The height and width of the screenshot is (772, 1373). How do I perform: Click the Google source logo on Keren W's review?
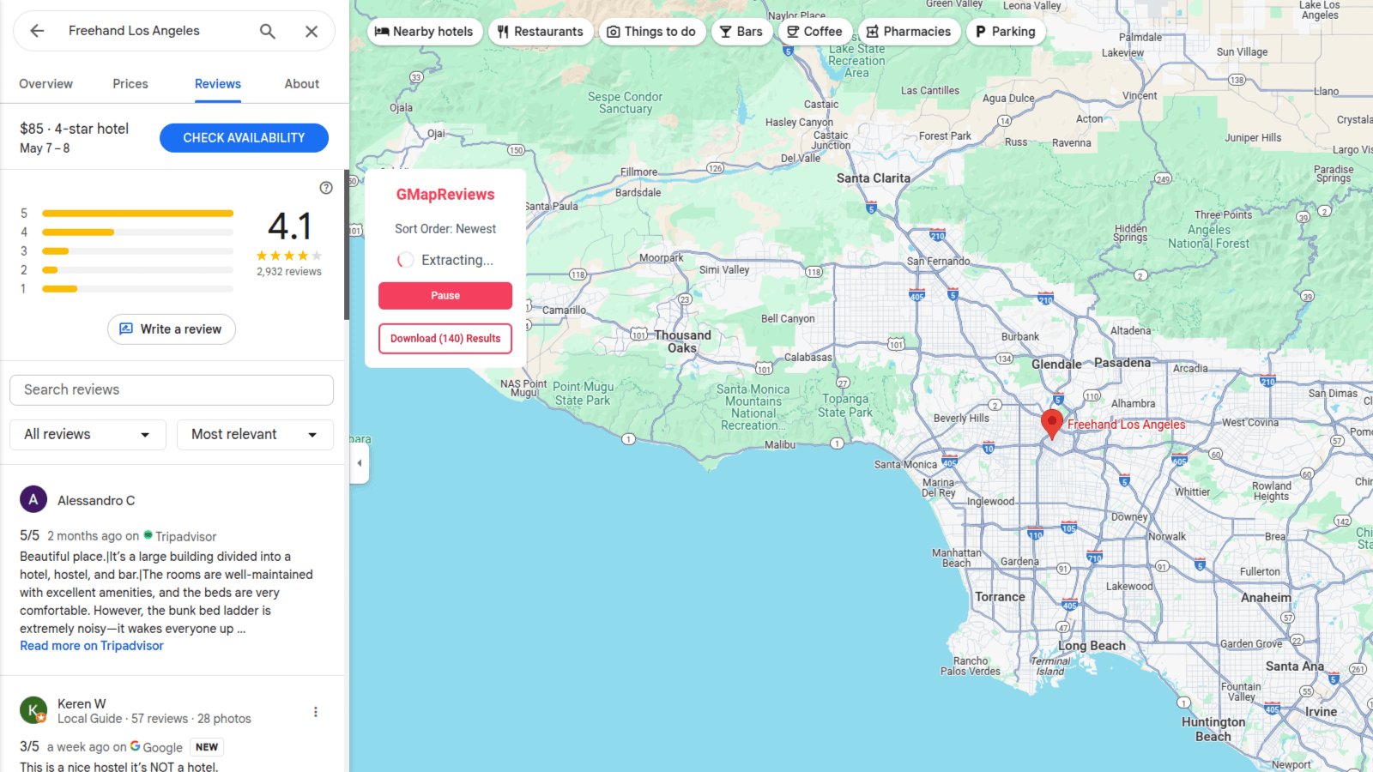(136, 746)
